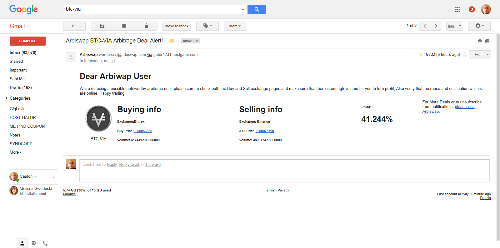500x248 pixels.
Task: Open Ask Price 0.00075790 link
Action: [x=265, y=131]
